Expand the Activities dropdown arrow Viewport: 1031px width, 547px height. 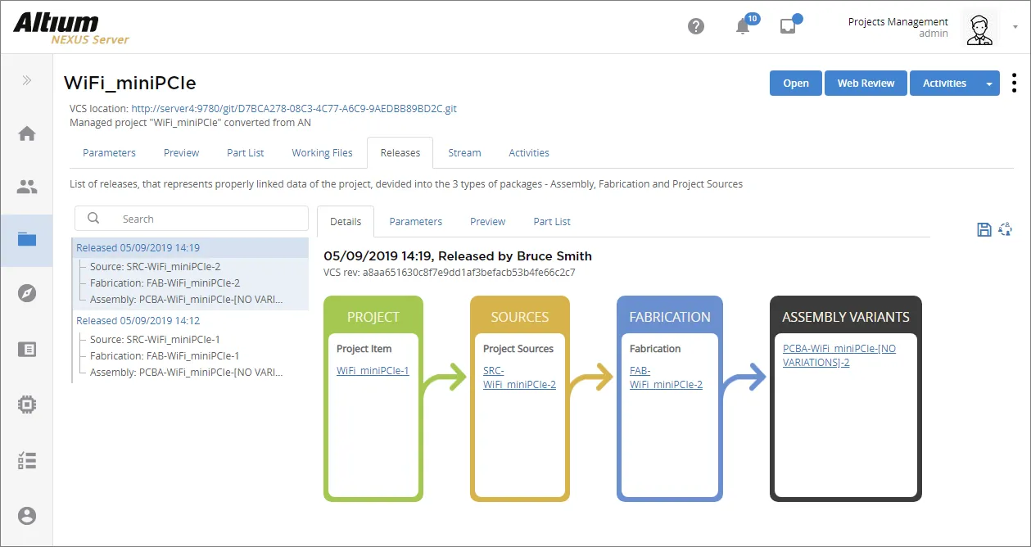pyautogui.click(x=989, y=84)
